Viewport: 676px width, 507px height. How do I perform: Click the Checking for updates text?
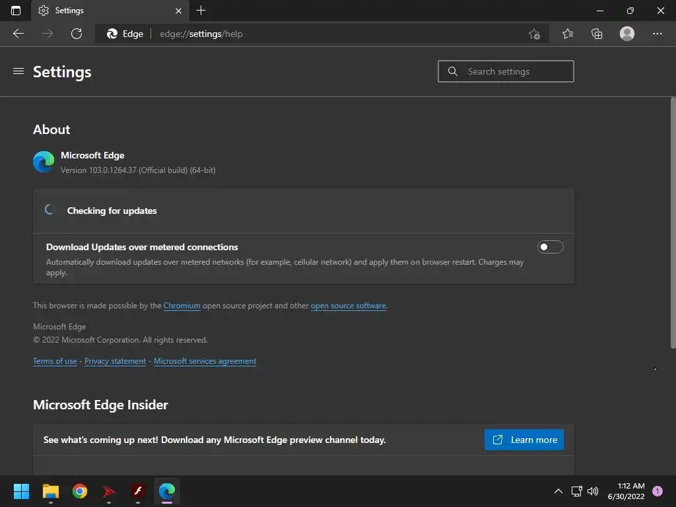tap(112, 211)
